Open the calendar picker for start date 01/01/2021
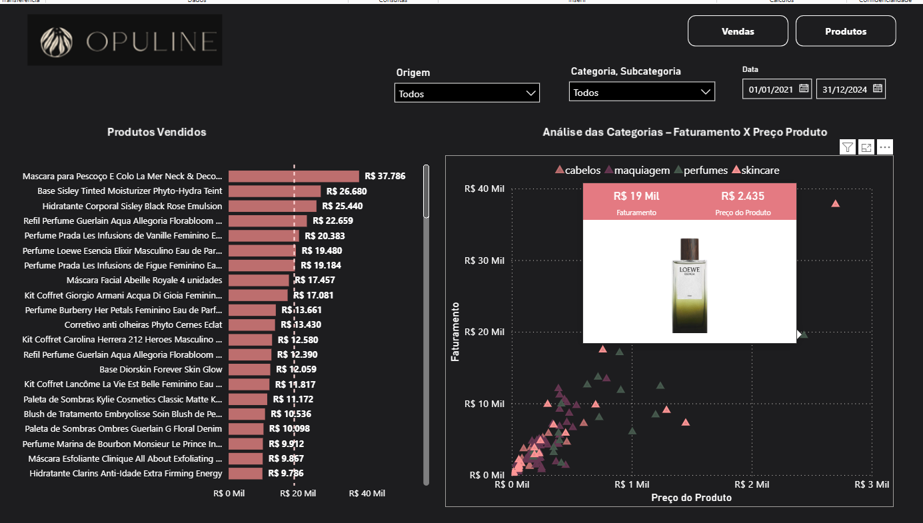This screenshot has width=923, height=523. [804, 89]
